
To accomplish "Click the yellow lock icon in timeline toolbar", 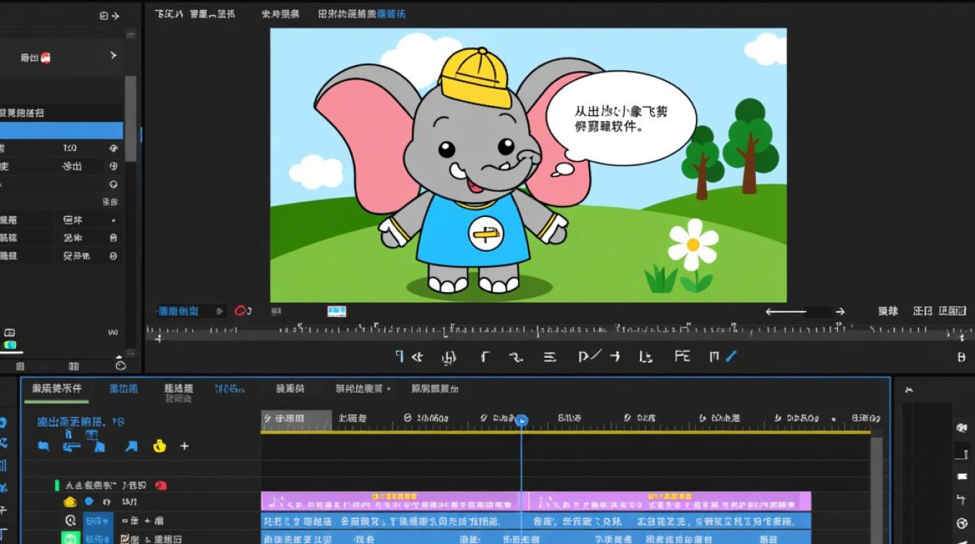I will click(160, 446).
